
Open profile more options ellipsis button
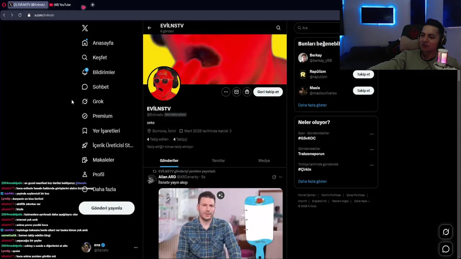(x=226, y=92)
